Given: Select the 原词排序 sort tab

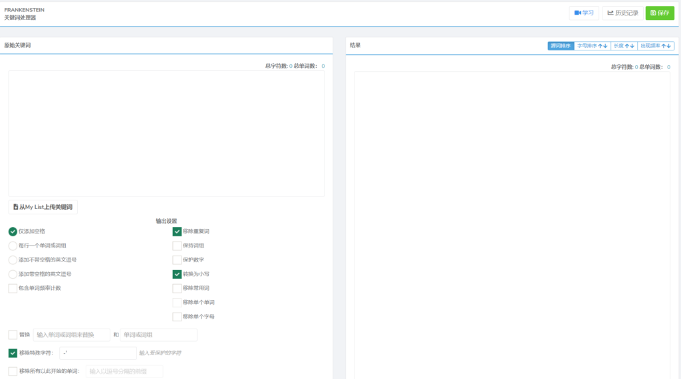Looking at the screenshot, I should tap(561, 46).
